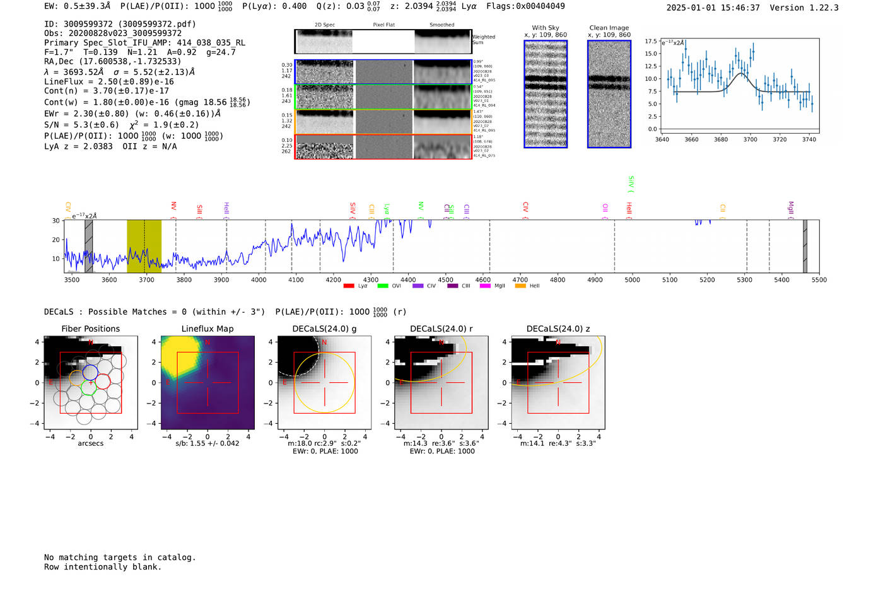883x601 pixels.
Task: Select 'No matching targets in catalog.' text
Action: pyautogui.click(x=120, y=557)
